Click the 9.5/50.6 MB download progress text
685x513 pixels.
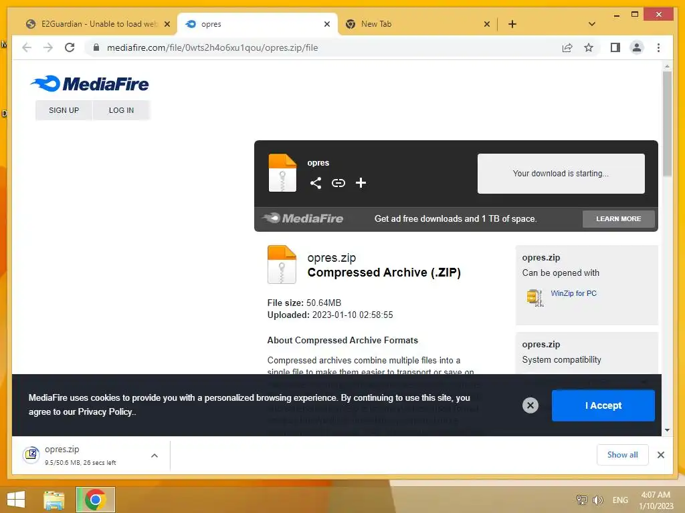coord(80,463)
